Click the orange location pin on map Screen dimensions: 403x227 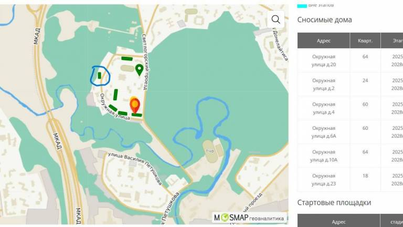(x=135, y=105)
